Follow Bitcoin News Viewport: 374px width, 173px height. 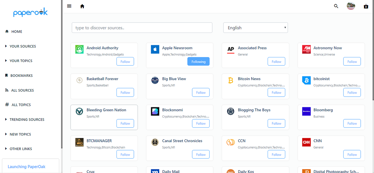click(276, 92)
